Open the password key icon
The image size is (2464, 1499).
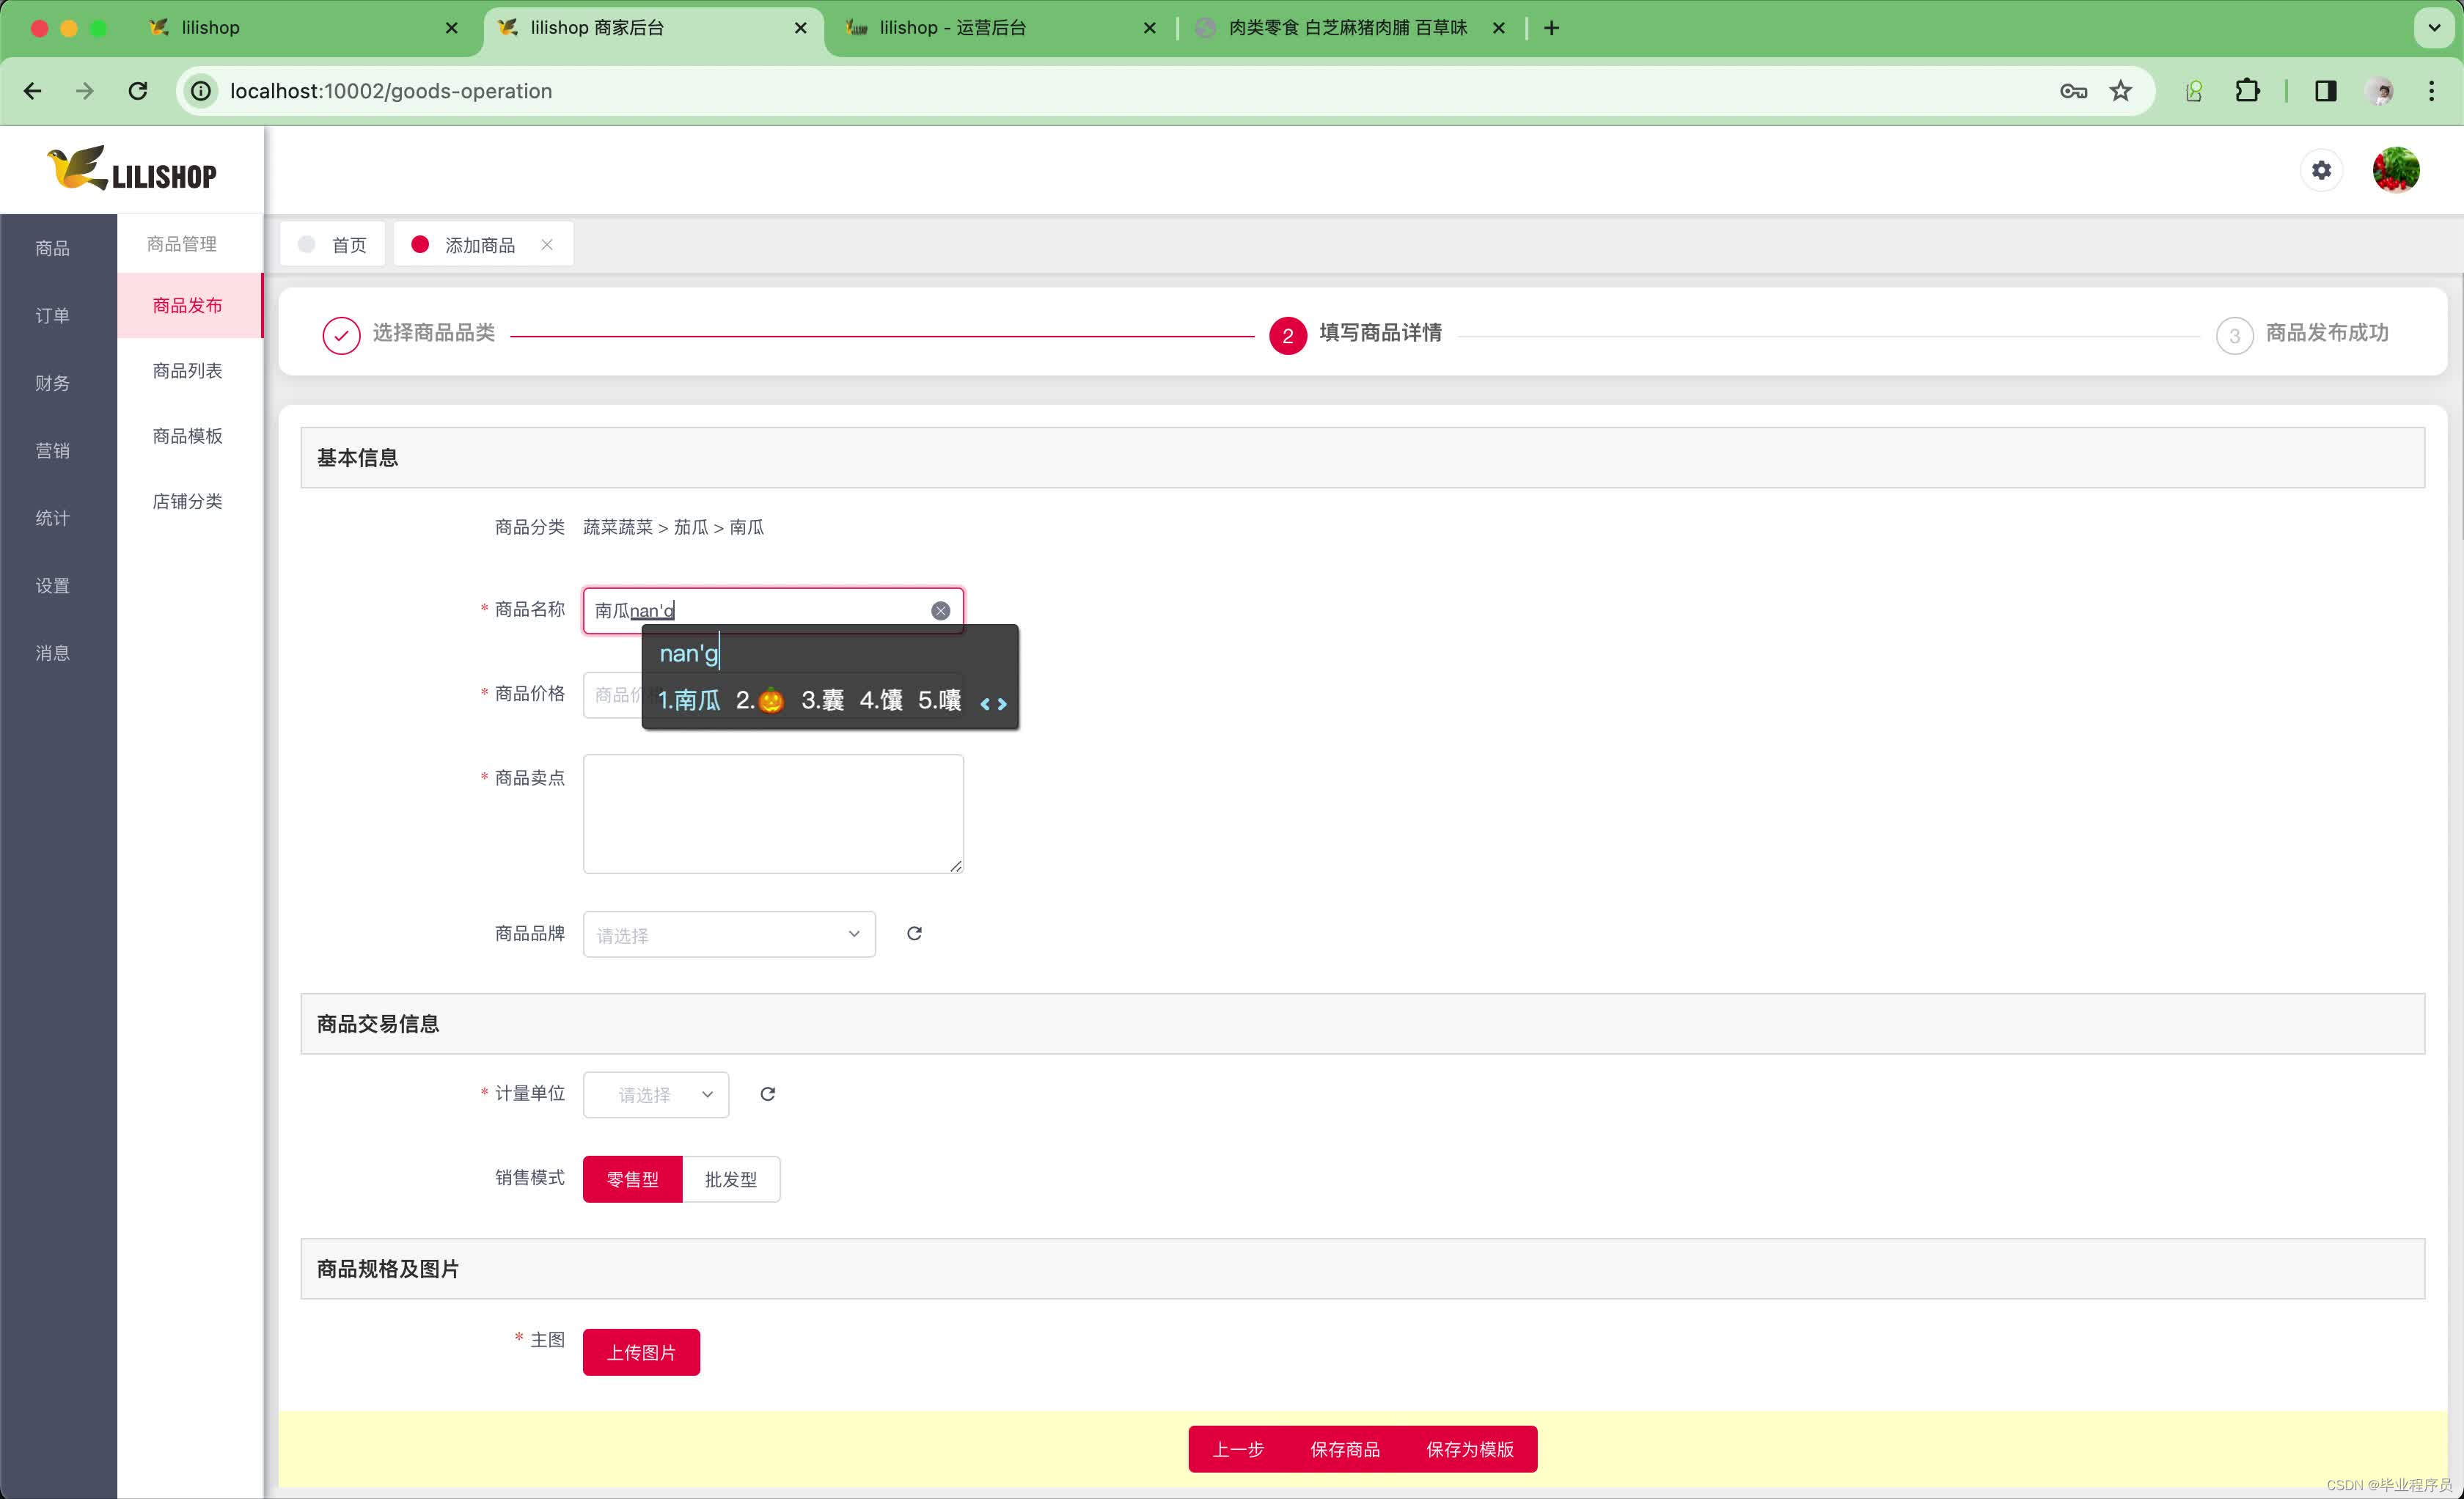pyautogui.click(x=2073, y=91)
